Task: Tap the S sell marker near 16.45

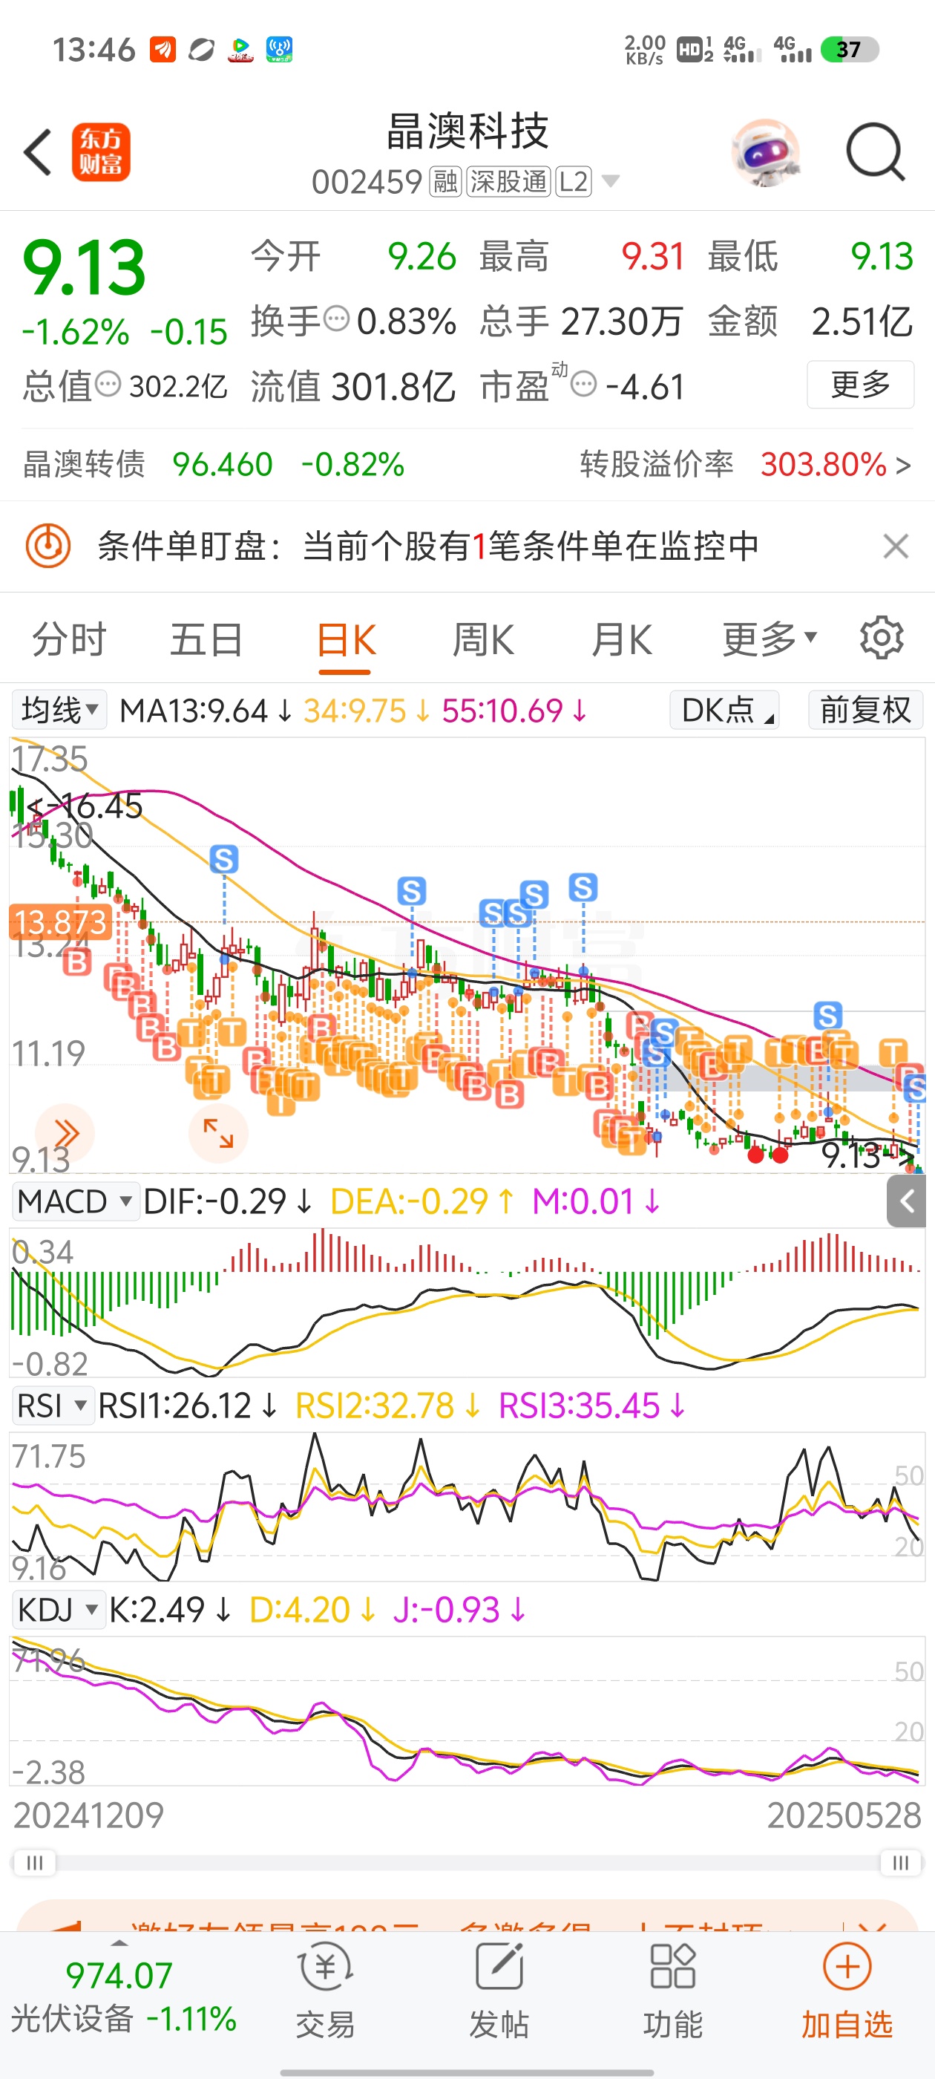Action: tap(223, 859)
